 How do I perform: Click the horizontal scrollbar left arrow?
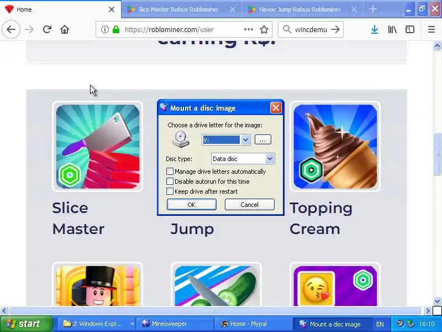tap(4, 311)
